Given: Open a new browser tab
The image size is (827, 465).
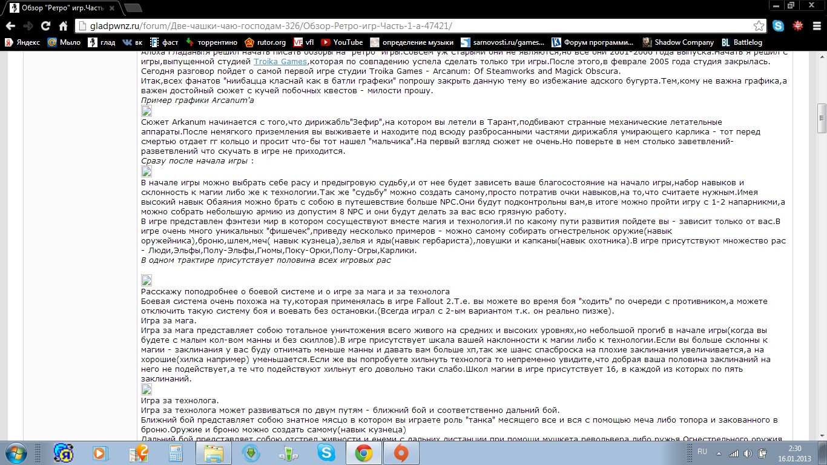Looking at the screenshot, I should [133, 8].
